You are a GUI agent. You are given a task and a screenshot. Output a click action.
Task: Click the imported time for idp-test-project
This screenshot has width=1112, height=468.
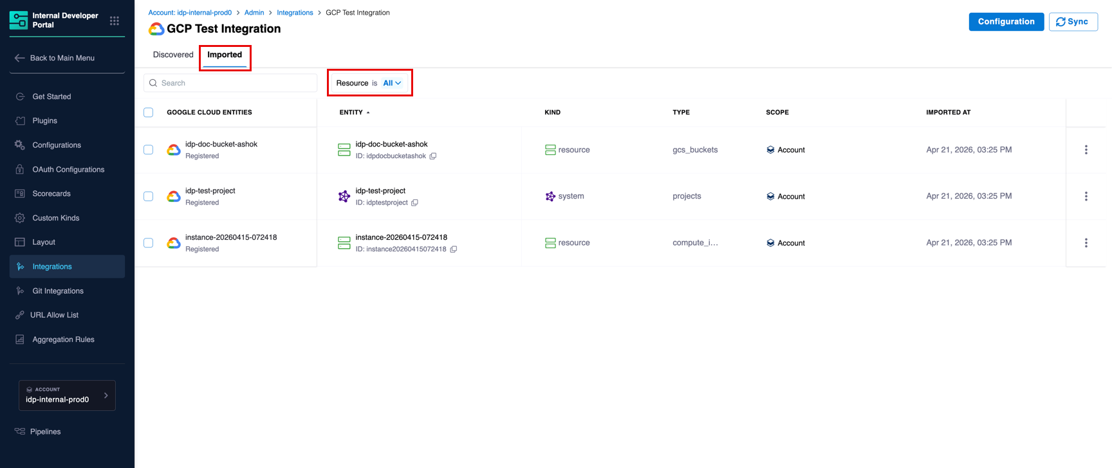click(x=969, y=196)
